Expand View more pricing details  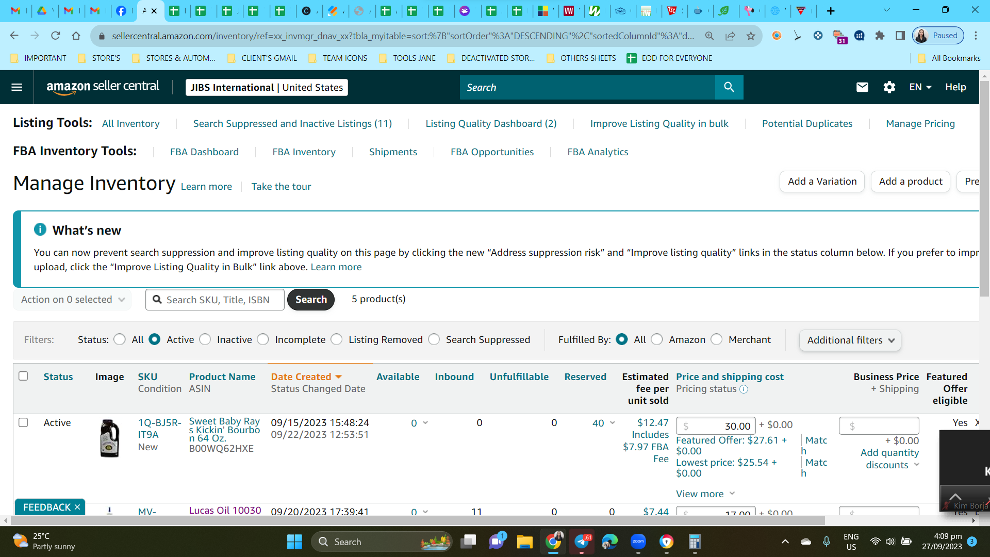tap(705, 494)
